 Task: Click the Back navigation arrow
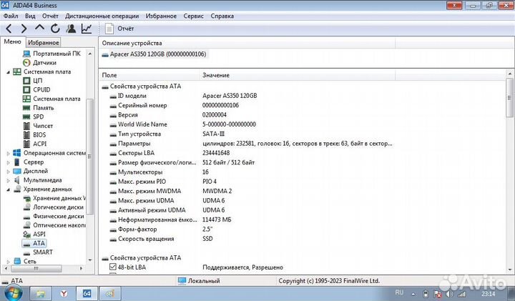(9, 29)
